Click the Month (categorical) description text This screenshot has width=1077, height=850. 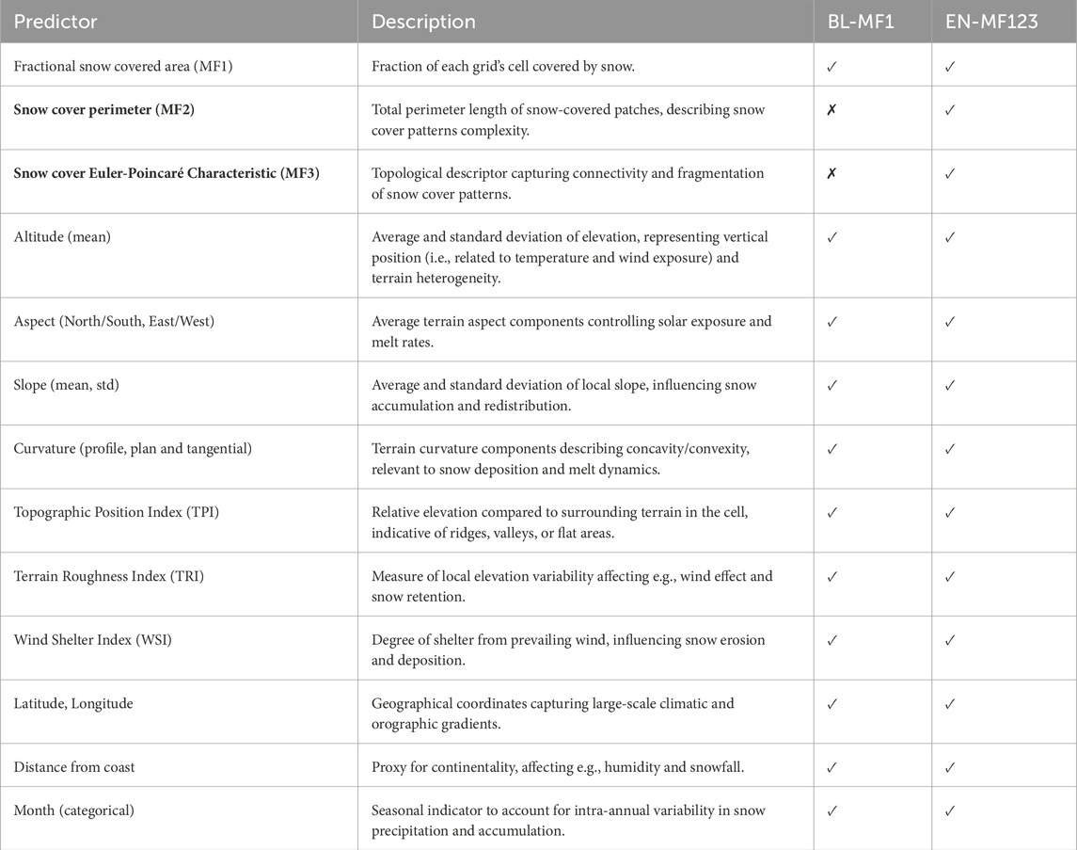click(570, 818)
